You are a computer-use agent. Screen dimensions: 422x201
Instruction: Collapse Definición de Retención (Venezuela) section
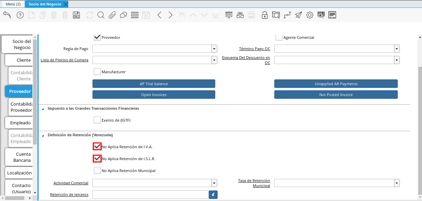click(43, 135)
